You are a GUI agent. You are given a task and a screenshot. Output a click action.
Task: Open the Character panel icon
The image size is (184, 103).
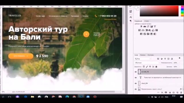click(131, 17)
